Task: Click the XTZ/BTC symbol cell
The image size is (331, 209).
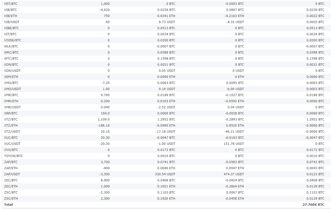Action: click(x=11, y=119)
